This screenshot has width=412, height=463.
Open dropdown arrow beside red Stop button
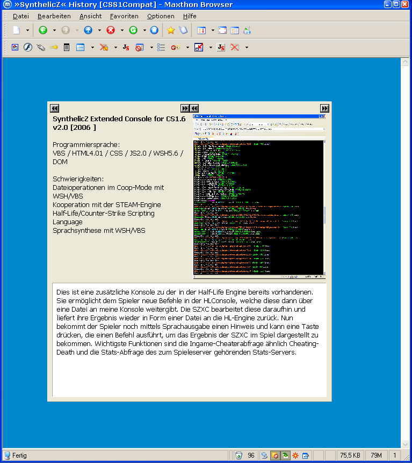122,30
